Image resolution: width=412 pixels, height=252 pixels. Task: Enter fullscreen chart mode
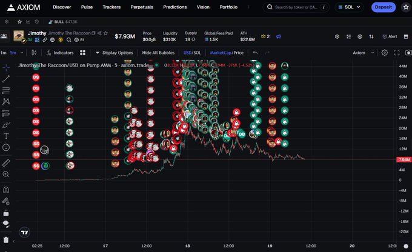(396, 53)
